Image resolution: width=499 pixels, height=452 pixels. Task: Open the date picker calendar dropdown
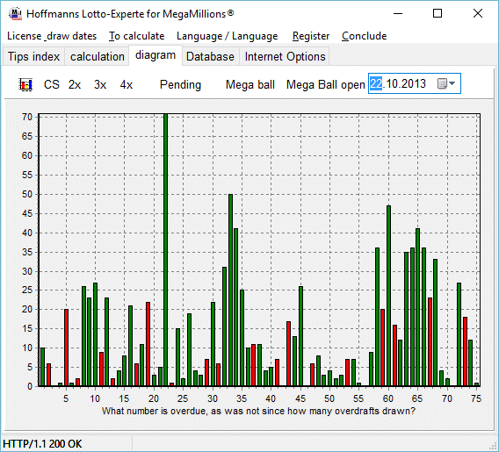pos(446,83)
